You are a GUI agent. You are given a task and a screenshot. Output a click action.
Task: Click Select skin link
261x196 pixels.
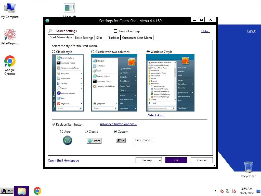156,115
